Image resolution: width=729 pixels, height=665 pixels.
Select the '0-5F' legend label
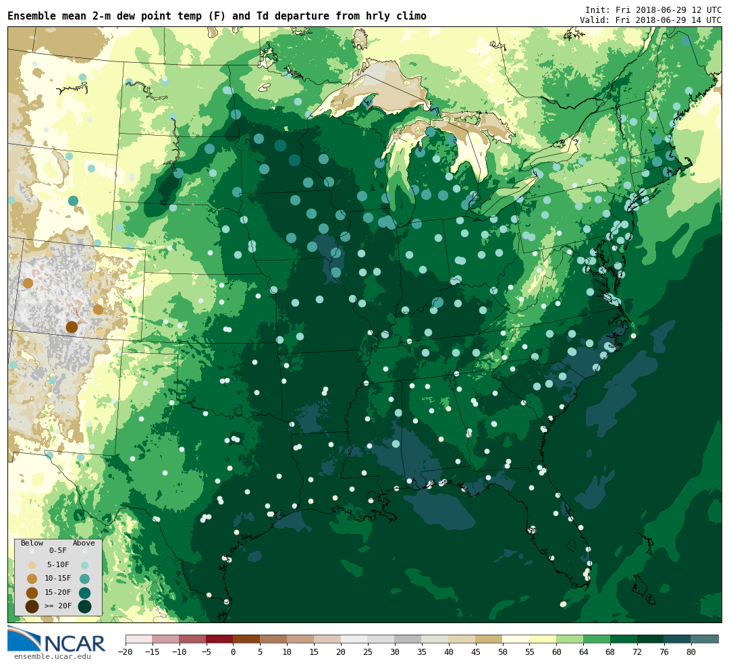click(x=58, y=551)
